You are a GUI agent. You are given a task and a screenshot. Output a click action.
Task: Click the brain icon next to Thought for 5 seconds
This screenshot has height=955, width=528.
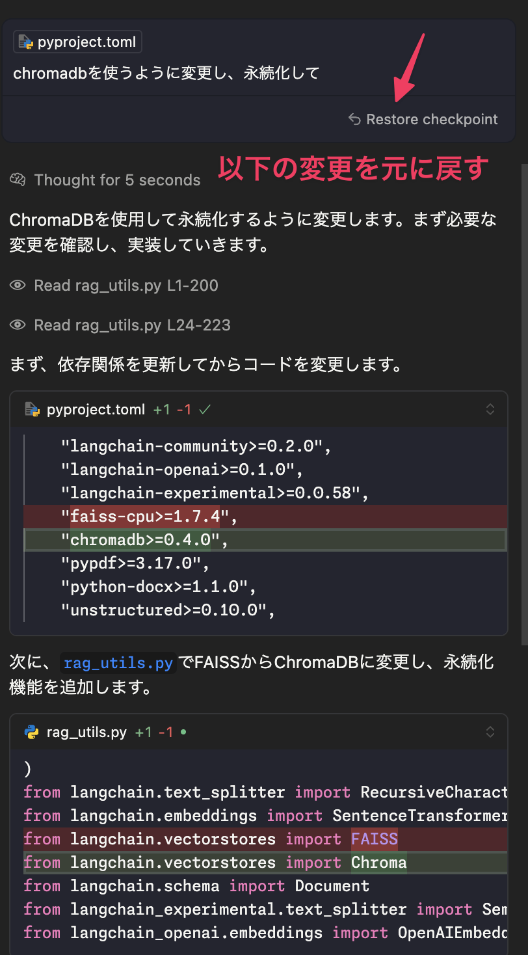18,180
